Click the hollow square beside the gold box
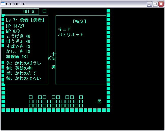 (x=44, y=11)
